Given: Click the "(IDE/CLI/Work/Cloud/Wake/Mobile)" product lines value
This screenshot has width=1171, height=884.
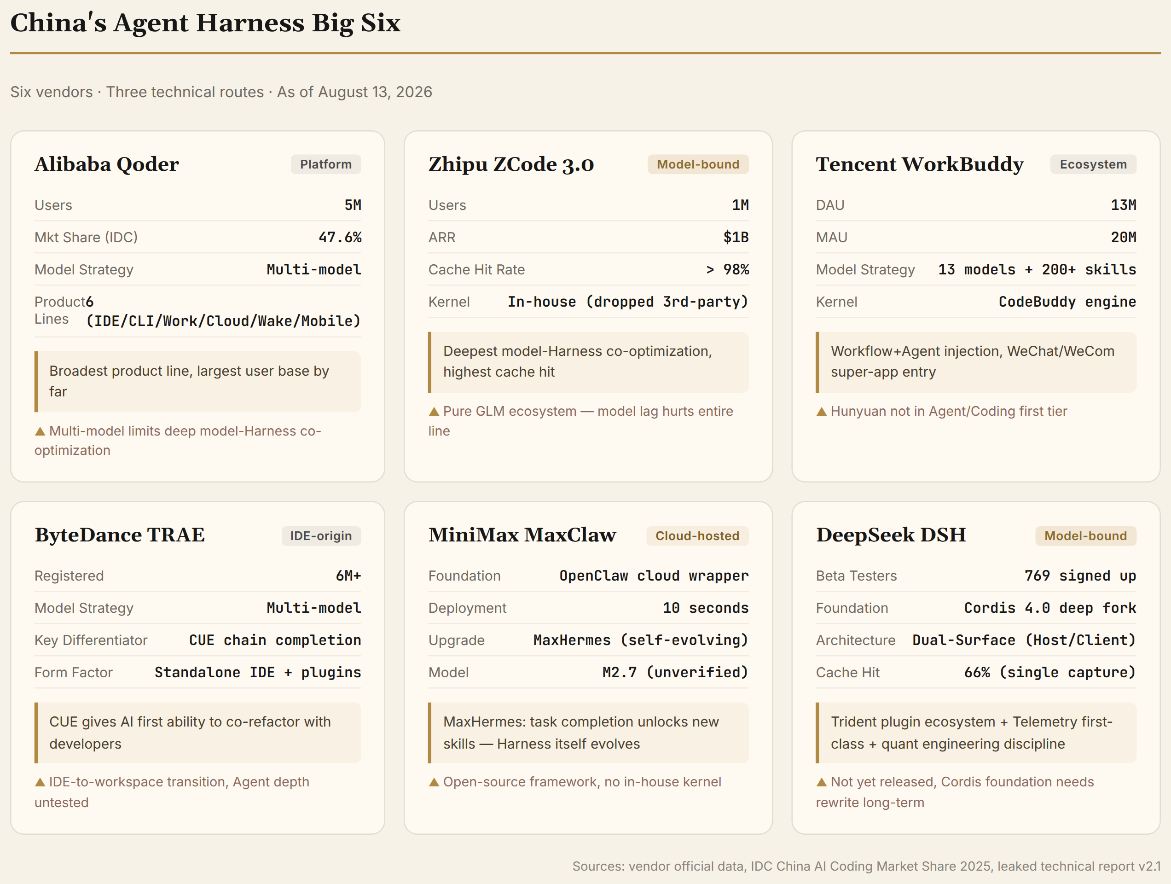Looking at the screenshot, I should [x=223, y=321].
